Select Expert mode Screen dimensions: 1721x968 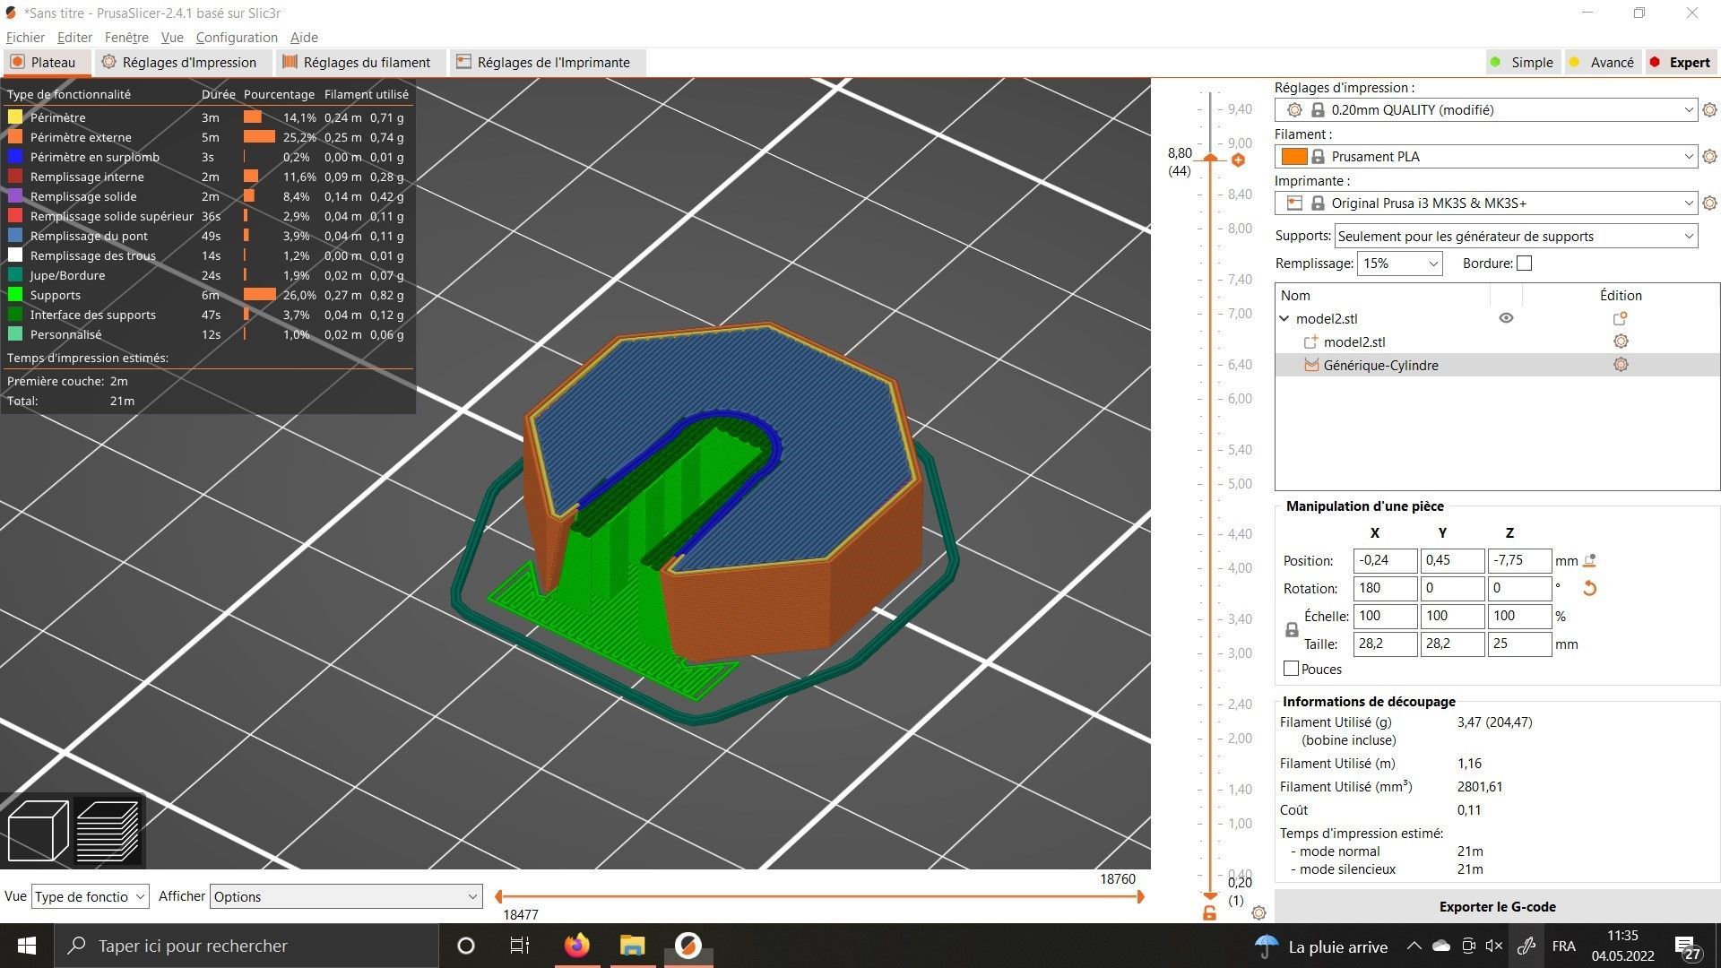(x=1681, y=62)
